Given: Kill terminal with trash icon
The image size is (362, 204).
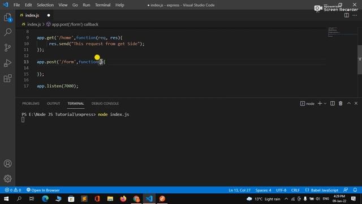Looking at the screenshot, I should (x=341, y=103).
